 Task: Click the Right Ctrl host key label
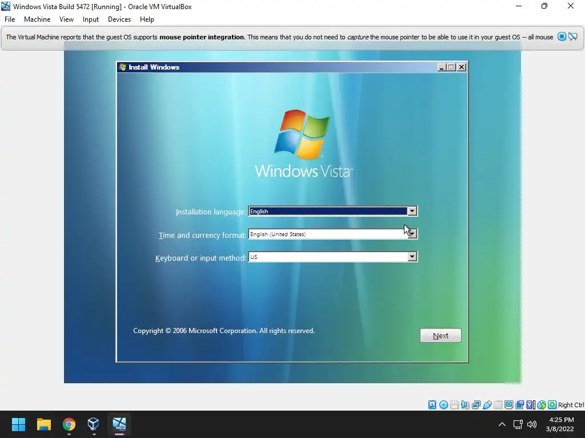[x=571, y=405]
